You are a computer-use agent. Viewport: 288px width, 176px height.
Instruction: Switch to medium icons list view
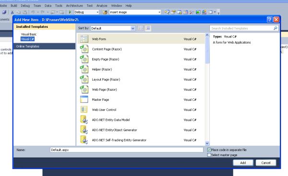148,28
